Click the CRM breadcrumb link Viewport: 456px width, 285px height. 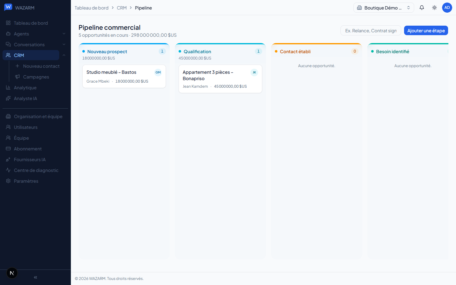tap(122, 8)
